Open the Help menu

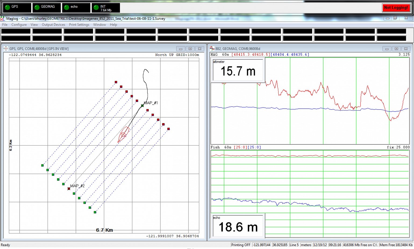pos(113,24)
